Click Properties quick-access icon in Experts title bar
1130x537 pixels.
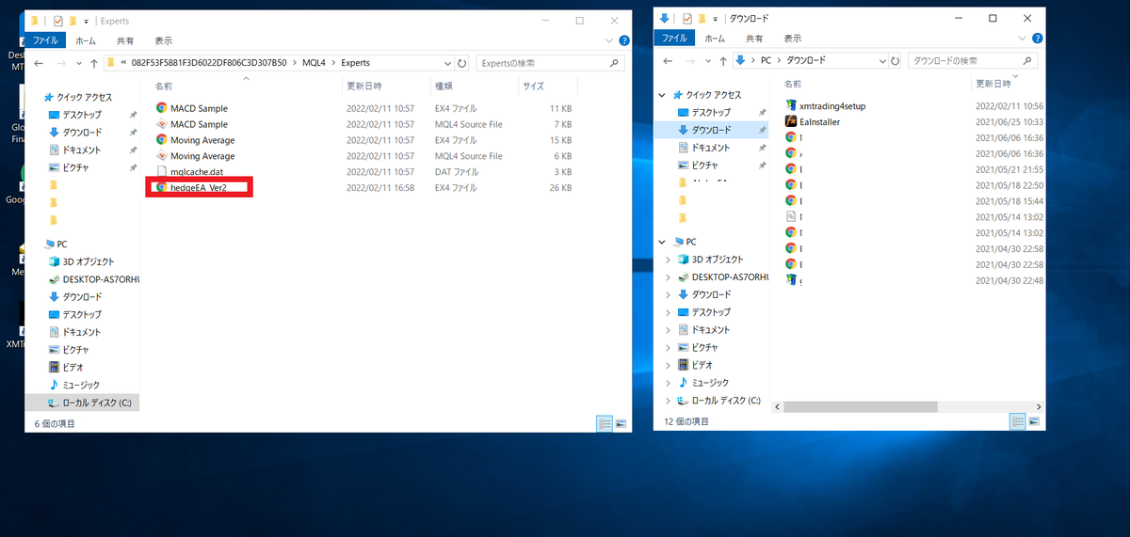pos(58,20)
